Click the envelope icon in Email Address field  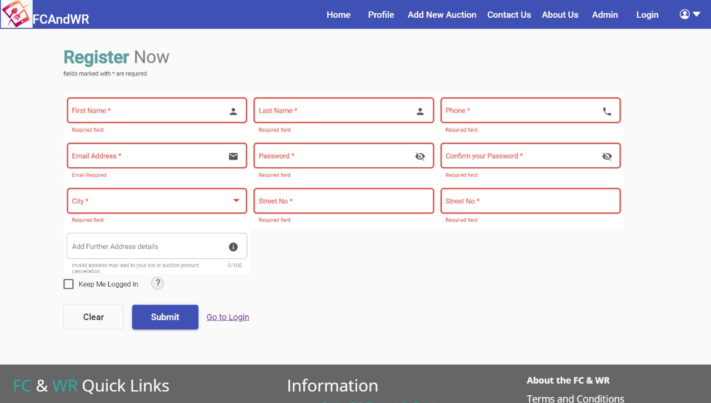233,156
